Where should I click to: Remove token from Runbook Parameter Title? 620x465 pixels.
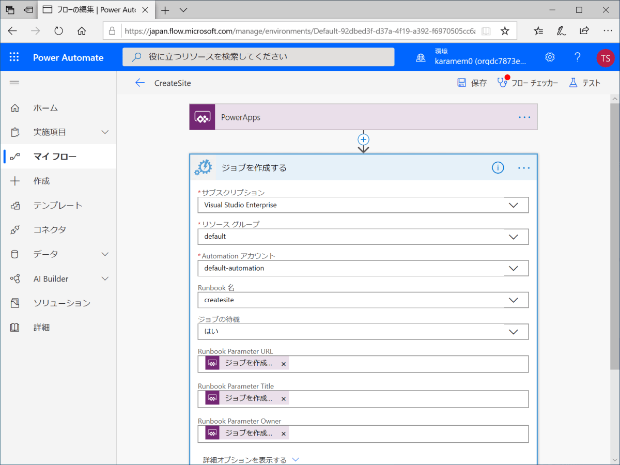click(283, 399)
